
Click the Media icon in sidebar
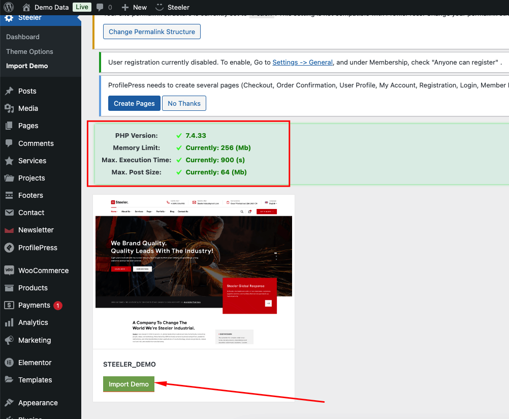coord(9,108)
